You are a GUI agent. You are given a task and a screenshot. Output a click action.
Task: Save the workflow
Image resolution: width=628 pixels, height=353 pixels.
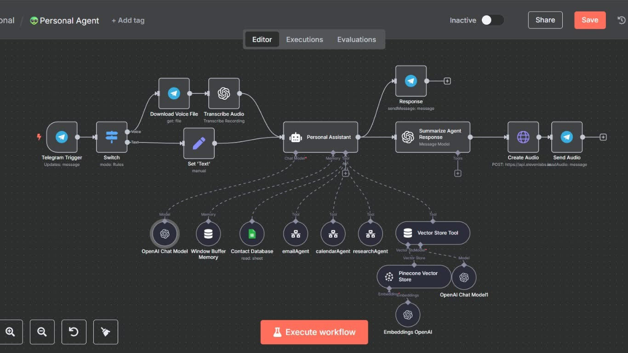point(590,20)
